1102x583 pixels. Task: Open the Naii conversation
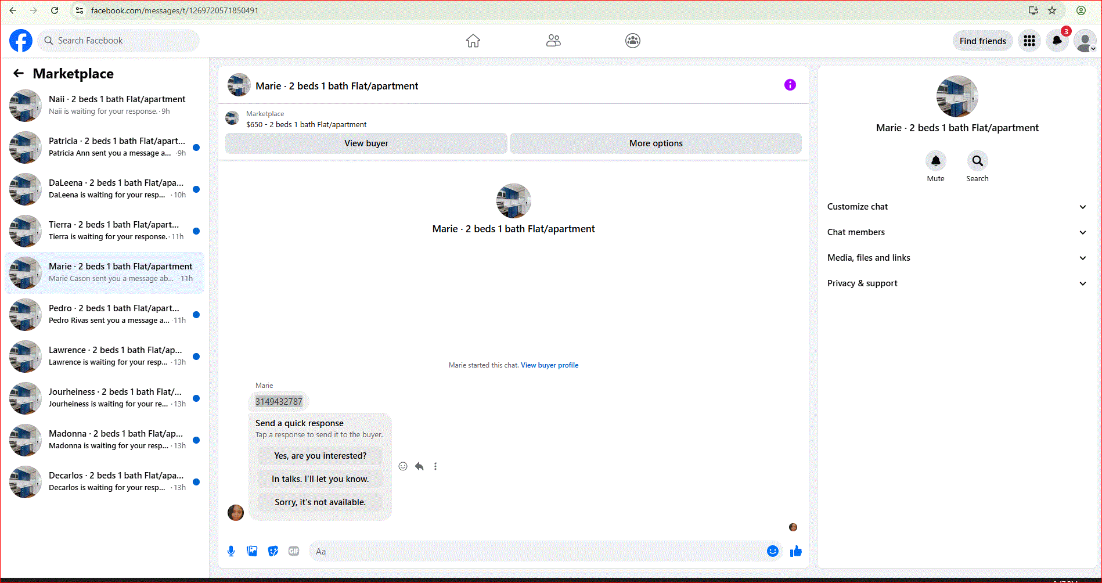point(105,105)
